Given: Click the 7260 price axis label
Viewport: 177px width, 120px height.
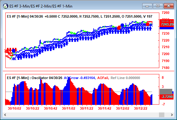Looking at the screenshot, I should pos(166,13).
